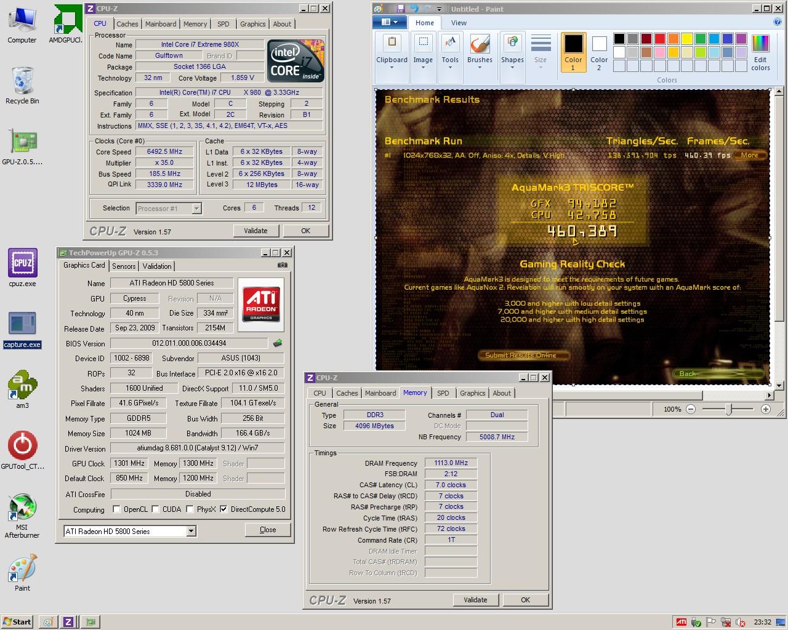Click the CPU-Z taskbar button

pyautogui.click(x=68, y=622)
